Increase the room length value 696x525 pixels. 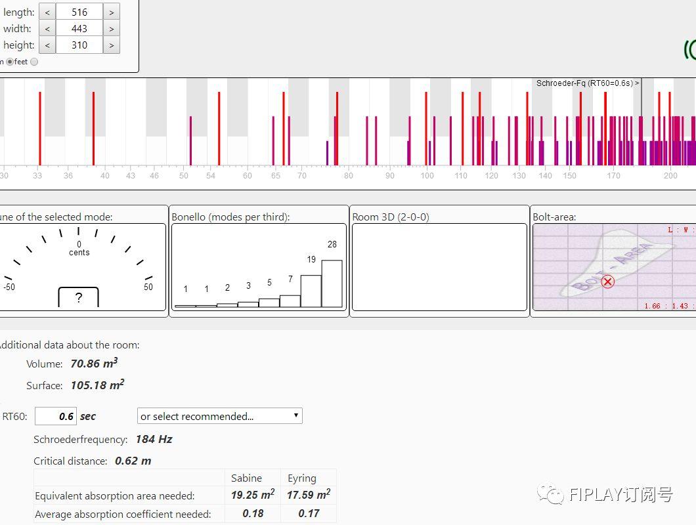pyautogui.click(x=112, y=12)
